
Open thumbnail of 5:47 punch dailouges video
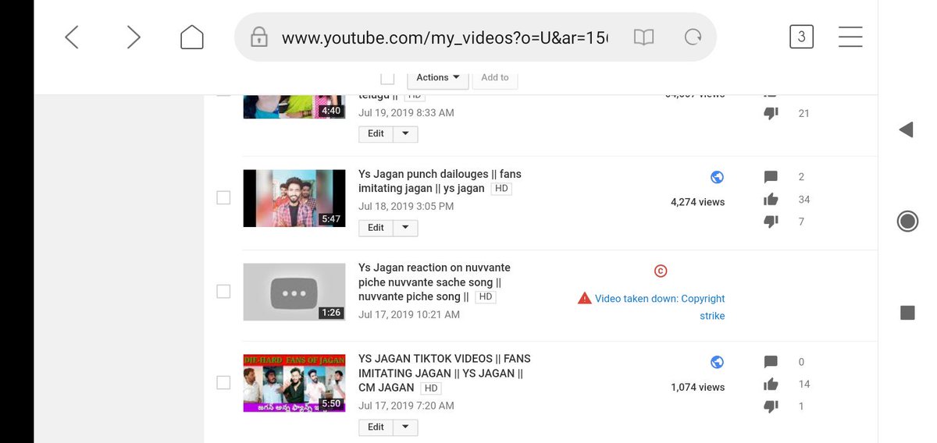tap(294, 198)
